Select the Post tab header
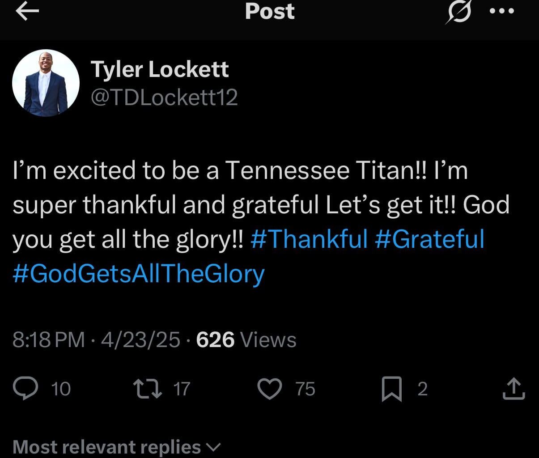The width and height of the screenshot is (539, 458). tap(269, 12)
